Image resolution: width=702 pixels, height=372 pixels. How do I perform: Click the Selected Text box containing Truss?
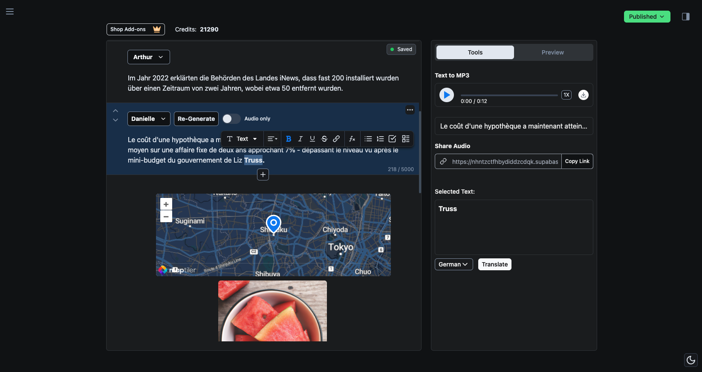pos(514,227)
